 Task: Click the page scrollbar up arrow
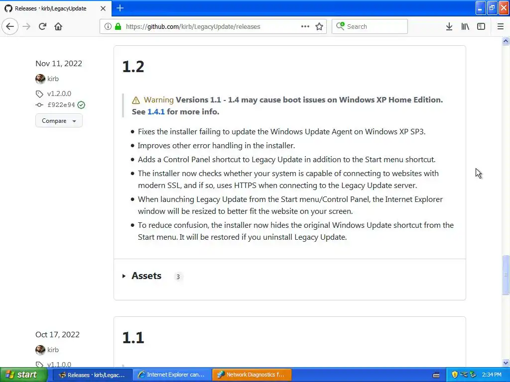[x=506, y=41]
